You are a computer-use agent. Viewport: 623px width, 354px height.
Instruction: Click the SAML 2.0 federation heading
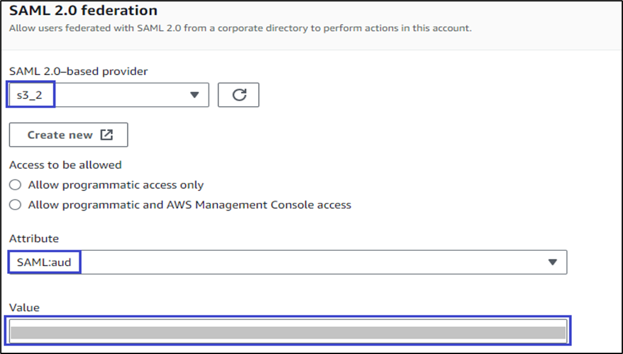click(x=84, y=11)
